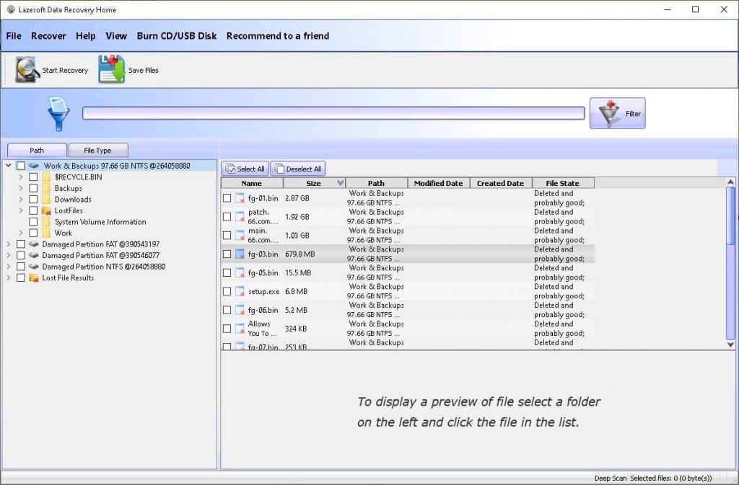Click the Deselect All button
The width and height of the screenshot is (739, 485).
coord(298,168)
